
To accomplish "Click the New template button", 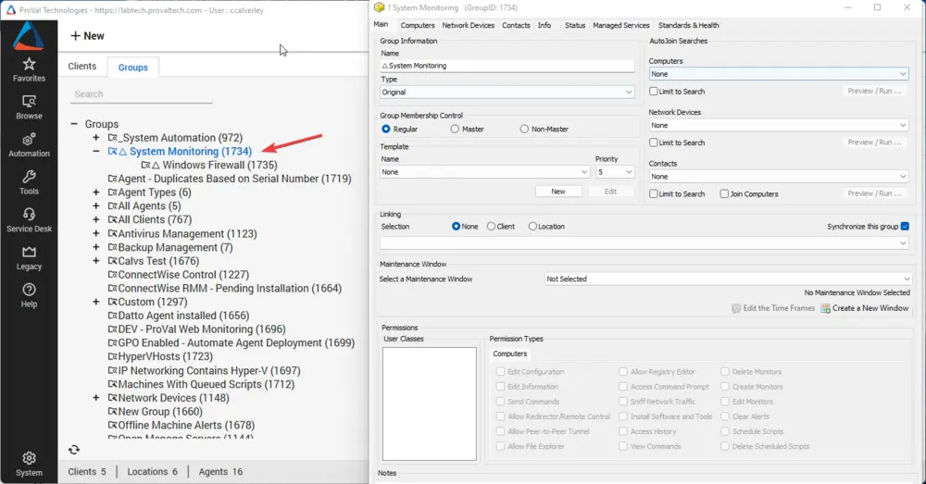I will tap(558, 192).
